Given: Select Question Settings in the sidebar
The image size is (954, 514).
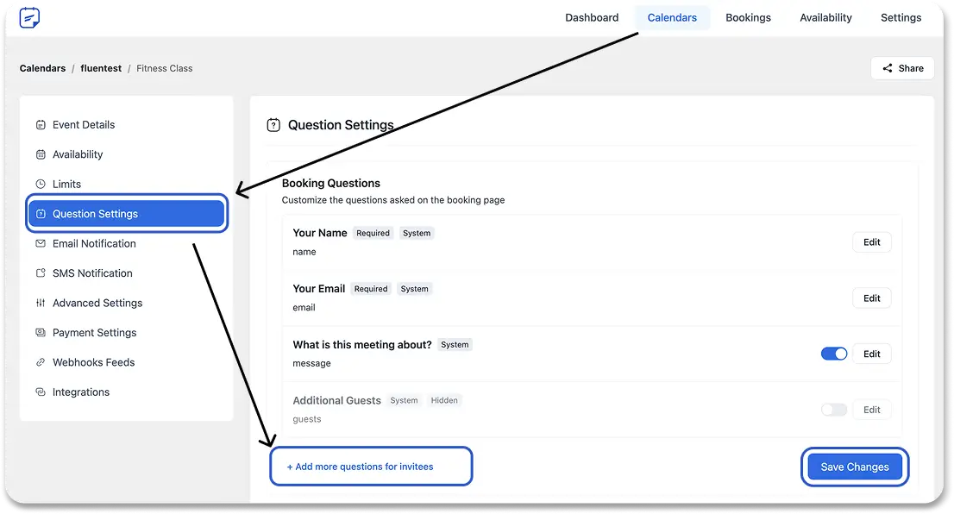Looking at the screenshot, I should point(126,214).
